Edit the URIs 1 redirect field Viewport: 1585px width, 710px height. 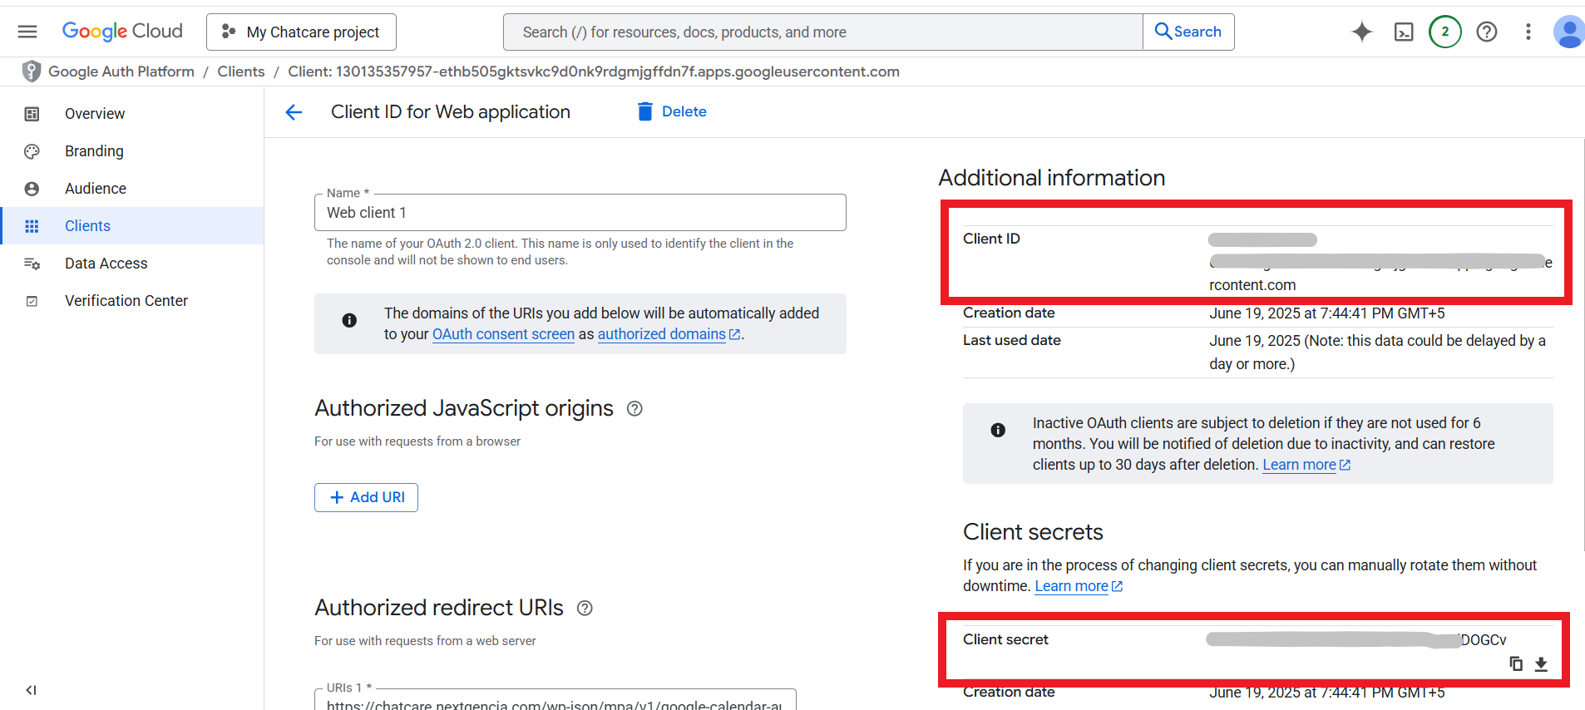pyautogui.click(x=555, y=700)
